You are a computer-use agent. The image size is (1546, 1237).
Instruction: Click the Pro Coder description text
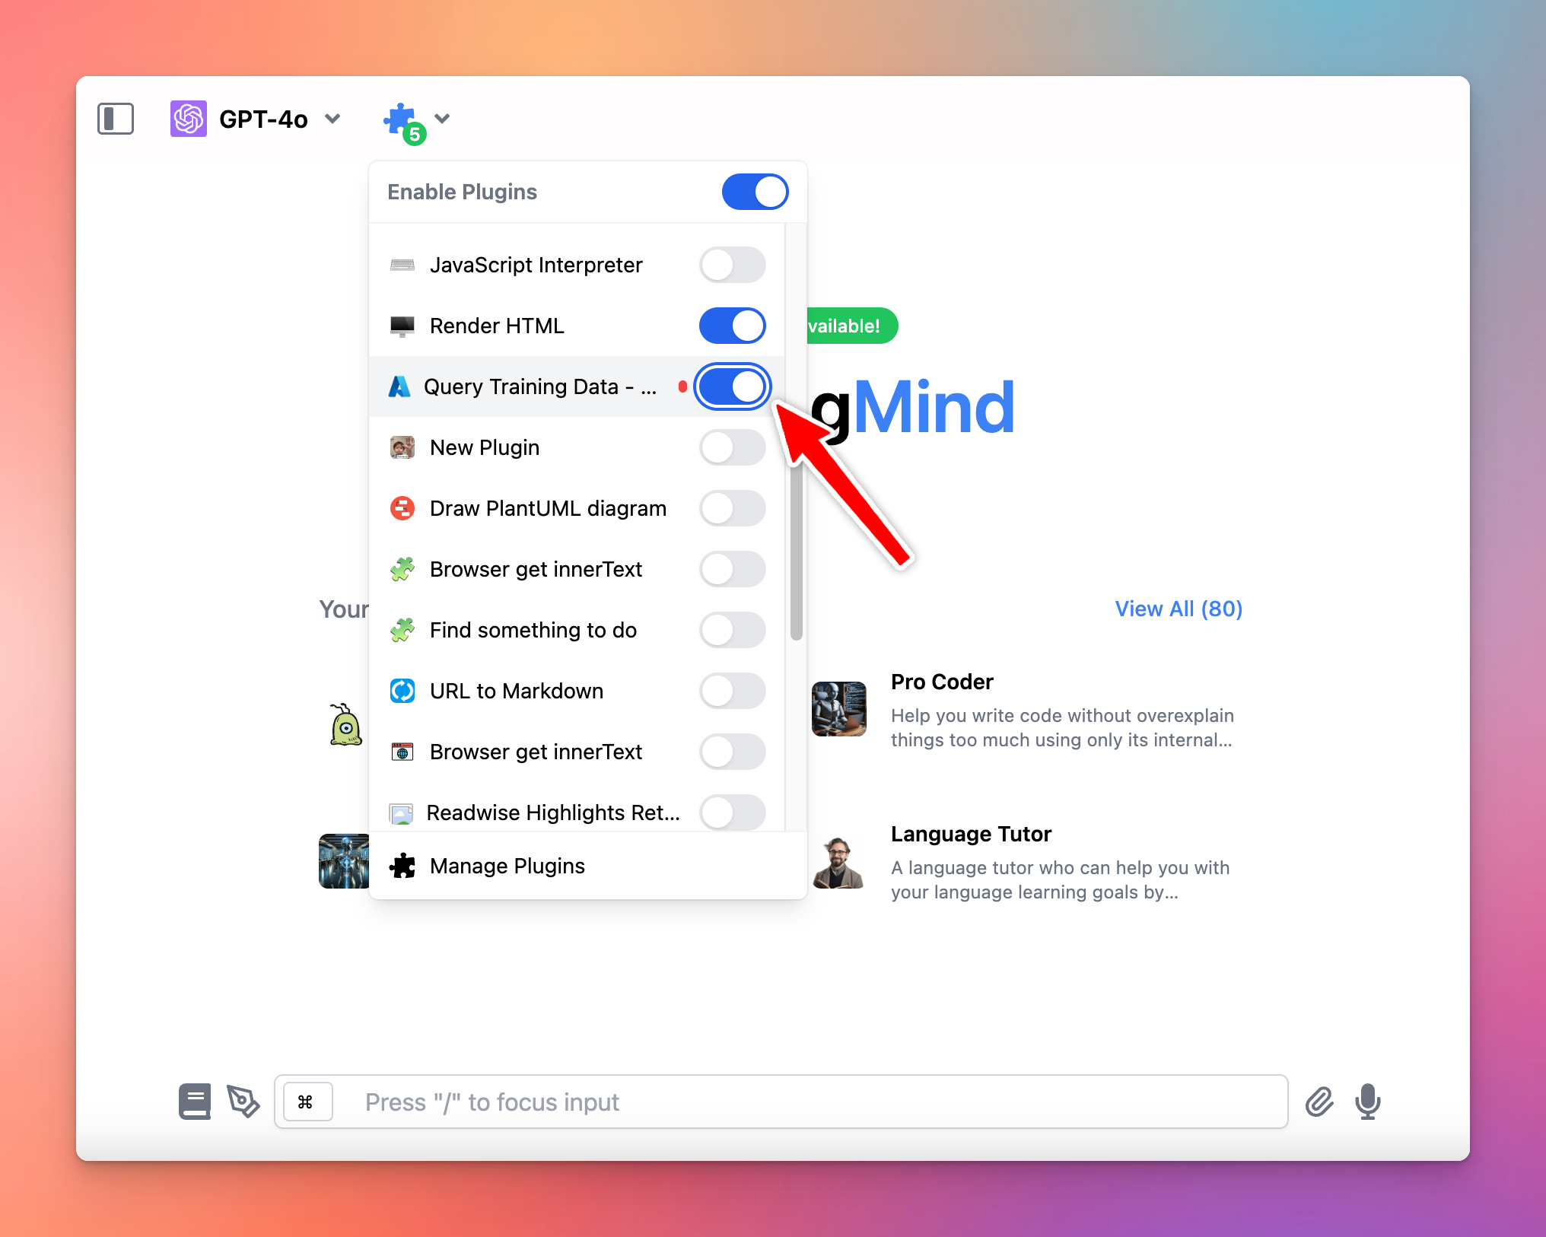1062,727
